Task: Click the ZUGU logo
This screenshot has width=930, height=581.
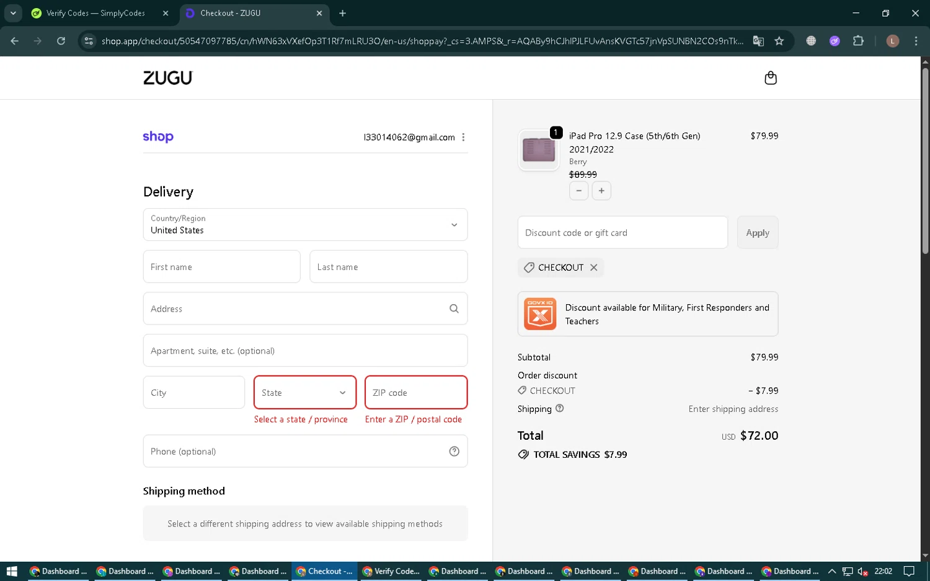Action: 168,78
